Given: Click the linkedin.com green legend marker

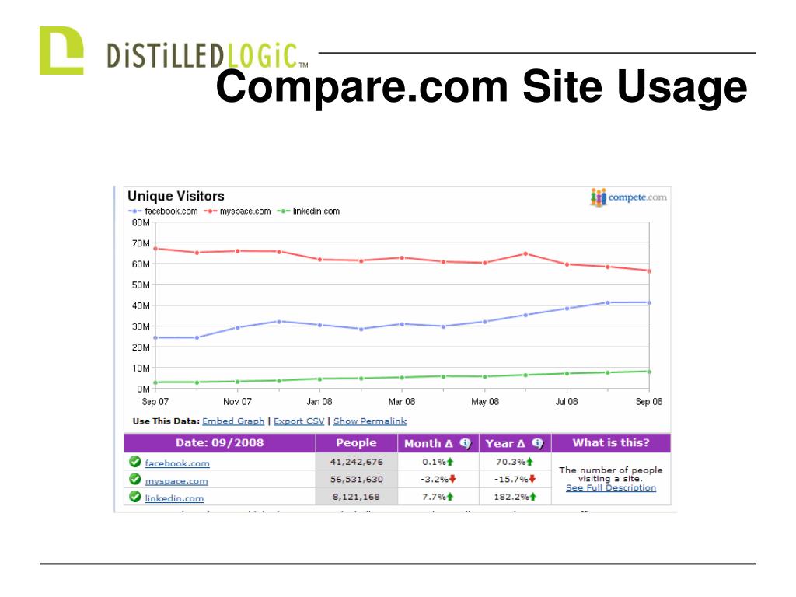Looking at the screenshot, I should [x=284, y=211].
